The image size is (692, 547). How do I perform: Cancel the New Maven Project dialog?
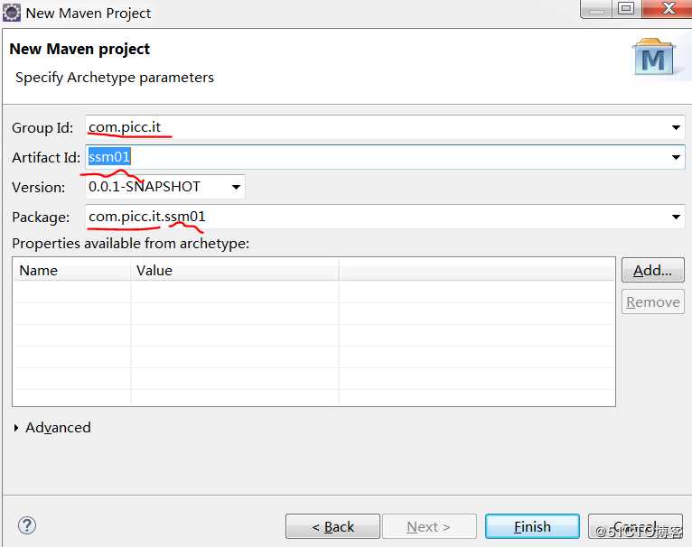635,526
